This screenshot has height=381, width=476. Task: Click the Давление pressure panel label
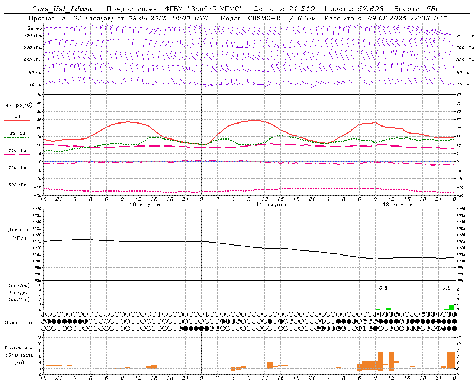(x=19, y=230)
